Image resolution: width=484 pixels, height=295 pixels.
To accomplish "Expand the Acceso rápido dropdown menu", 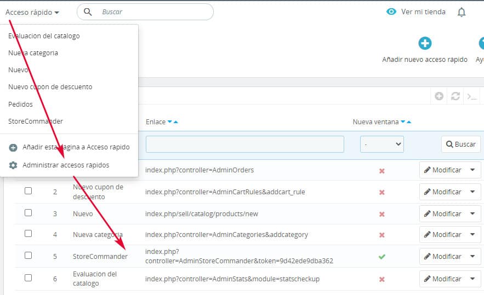I will pos(32,12).
